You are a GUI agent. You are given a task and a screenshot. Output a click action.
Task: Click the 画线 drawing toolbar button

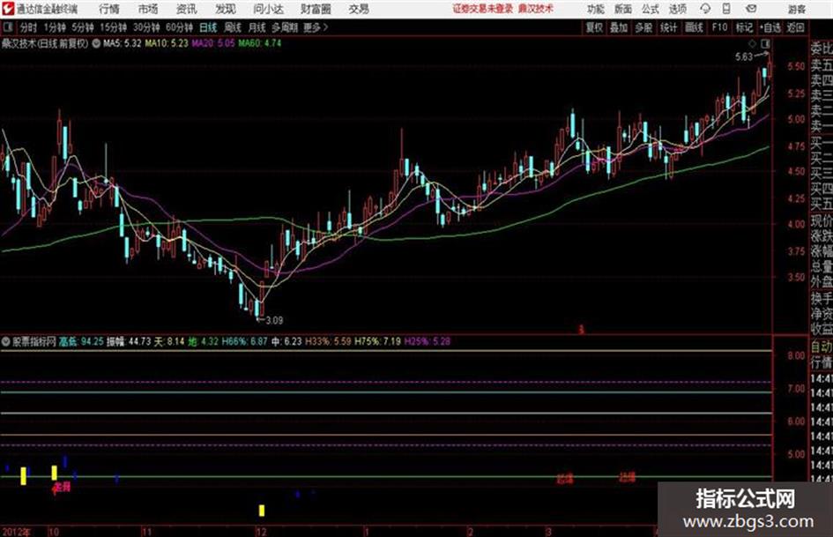click(694, 27)
